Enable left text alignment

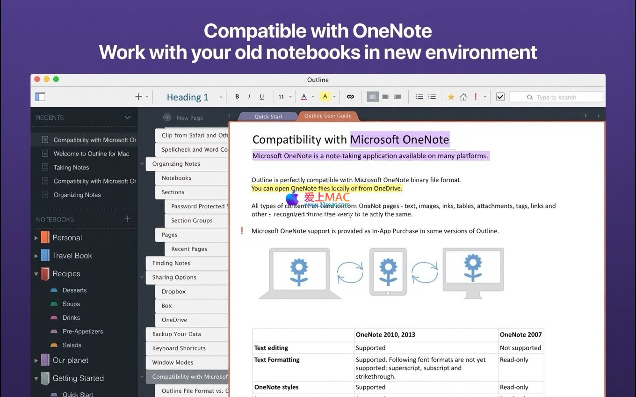coord(373,97)
